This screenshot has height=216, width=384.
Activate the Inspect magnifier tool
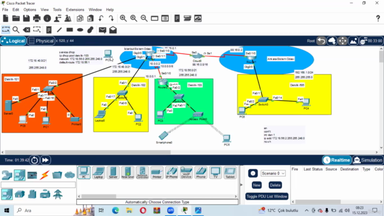[16, 30]
